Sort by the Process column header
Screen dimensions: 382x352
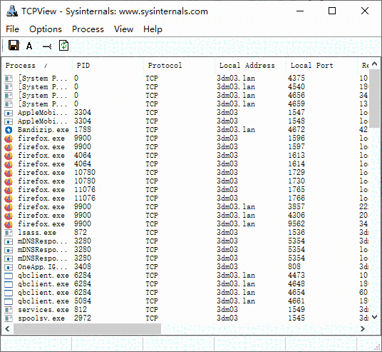(37, 66)
